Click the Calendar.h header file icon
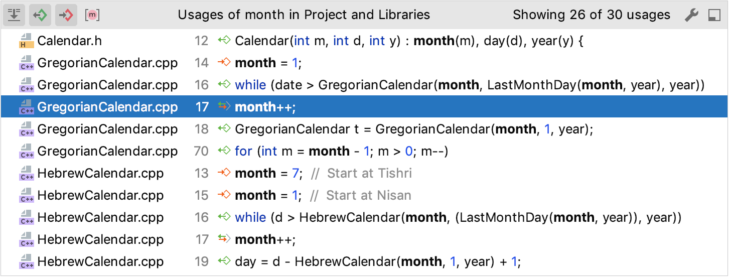 point(26,41)
